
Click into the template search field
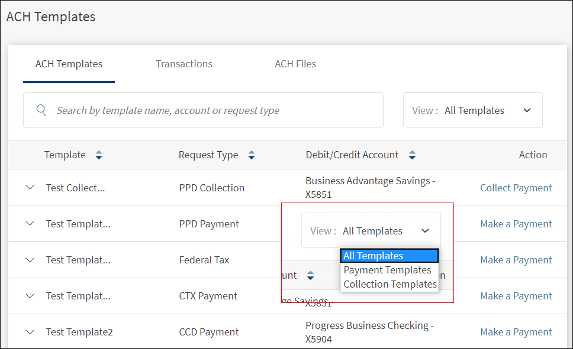click(x=213, y=110)
